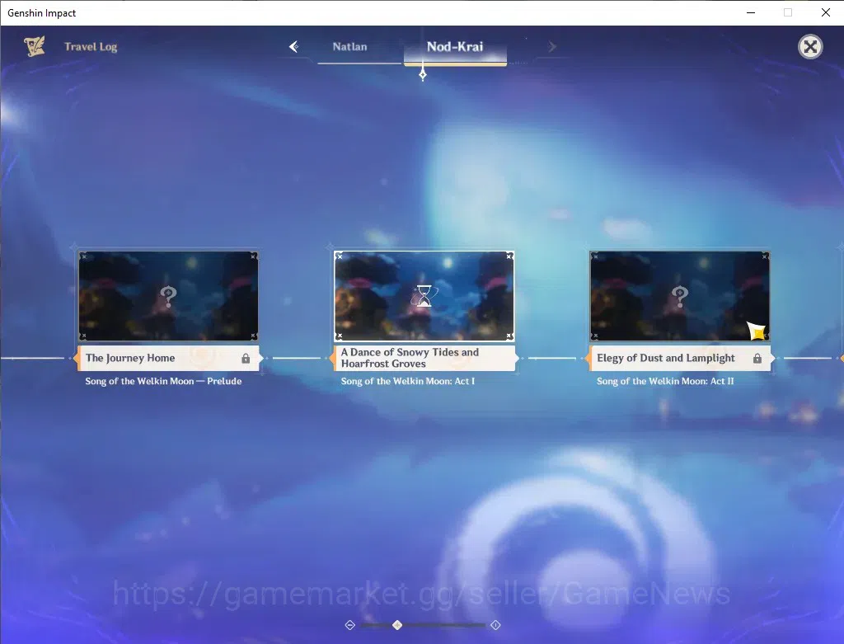Click the right arrow next to Nod-Krai

551,47
